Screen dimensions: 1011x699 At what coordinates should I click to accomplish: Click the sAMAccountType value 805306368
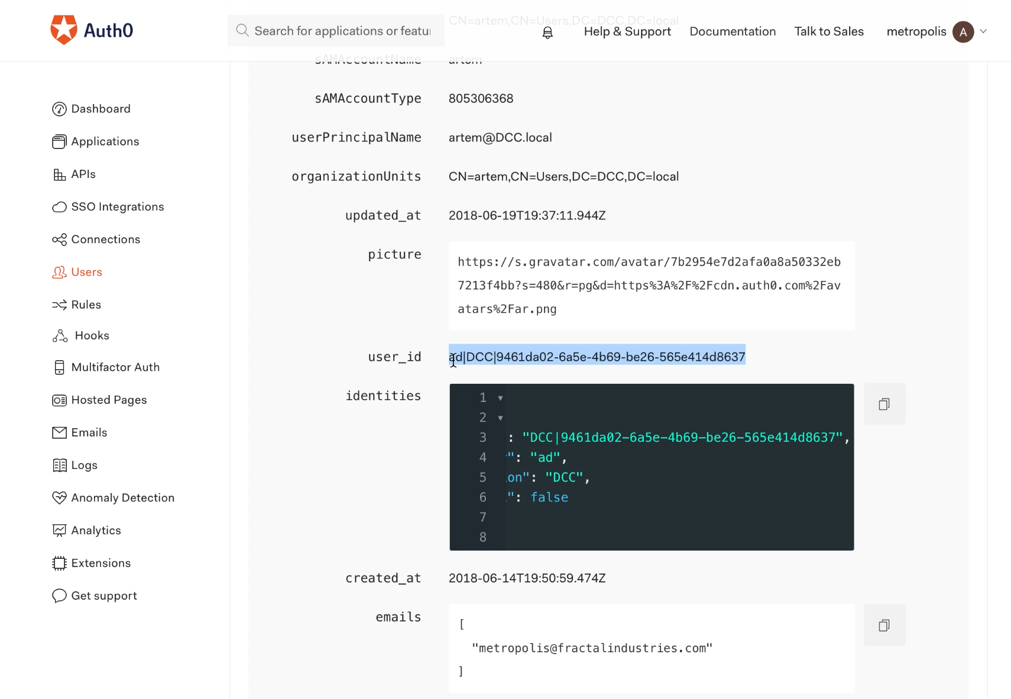point(481,99)
